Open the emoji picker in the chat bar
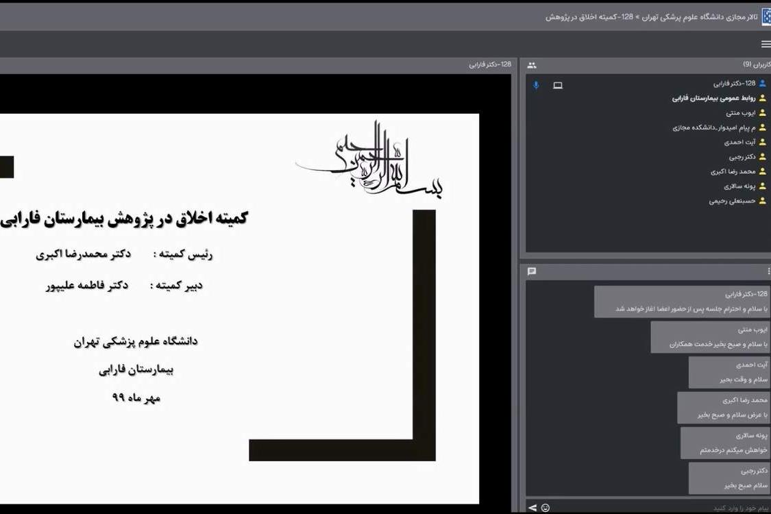This screenshot has width=771, height=514. coord(545,506)
